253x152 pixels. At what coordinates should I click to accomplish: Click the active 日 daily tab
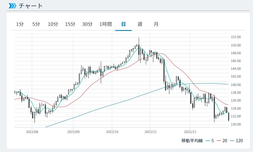123,24
